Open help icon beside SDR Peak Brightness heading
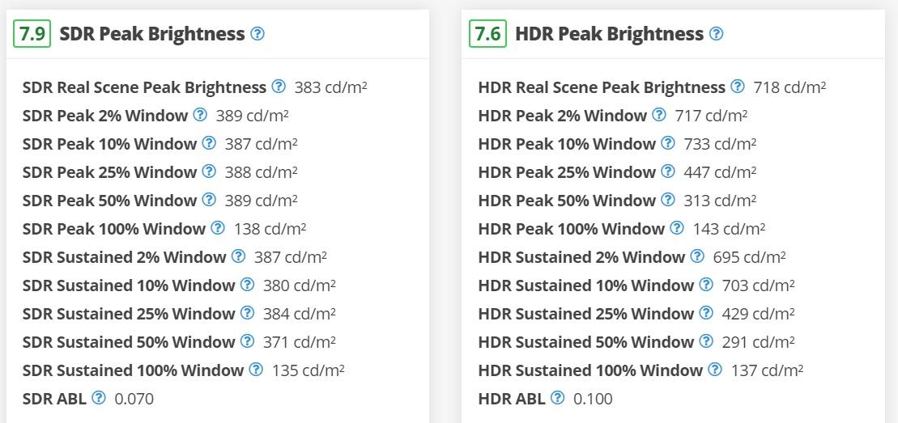The image size is (898, 423). (257, 34)
